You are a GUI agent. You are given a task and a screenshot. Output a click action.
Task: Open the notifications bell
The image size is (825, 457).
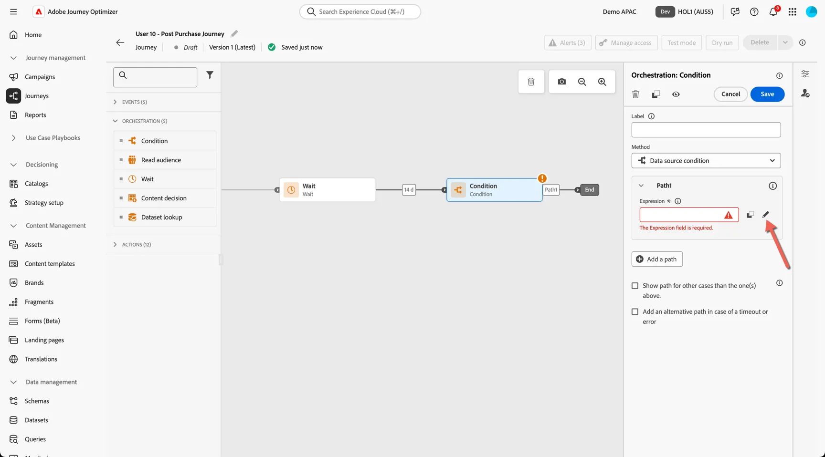773,11
